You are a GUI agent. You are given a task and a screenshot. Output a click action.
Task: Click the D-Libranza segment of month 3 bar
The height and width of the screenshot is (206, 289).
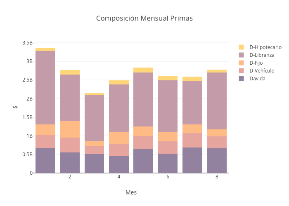(94, 118)
